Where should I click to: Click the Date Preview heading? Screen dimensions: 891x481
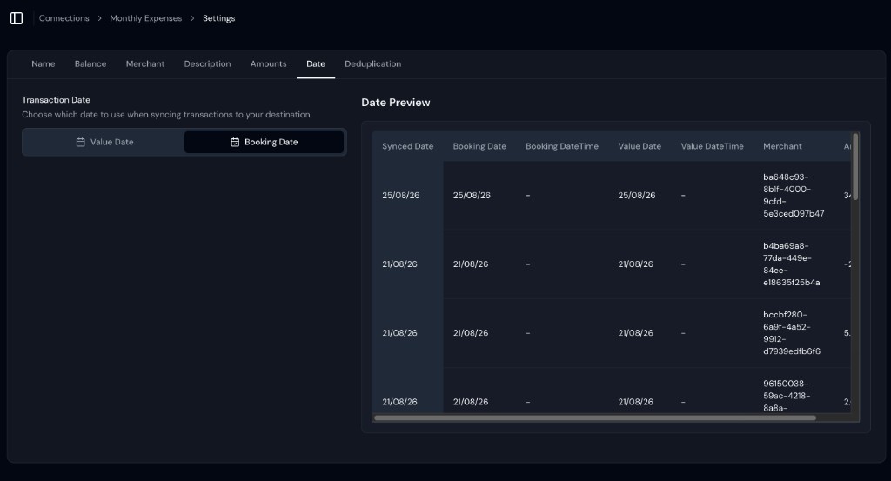point(396,103)
